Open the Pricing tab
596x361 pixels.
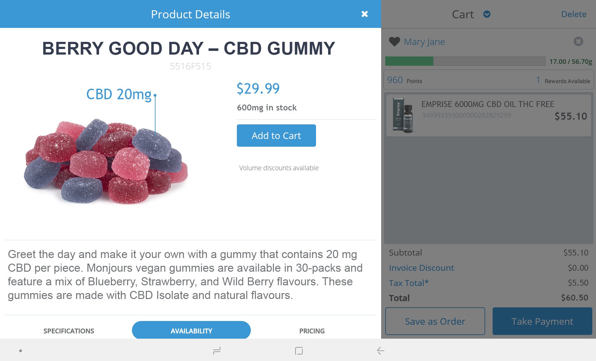pyautogui.click(x=312, y=331)
